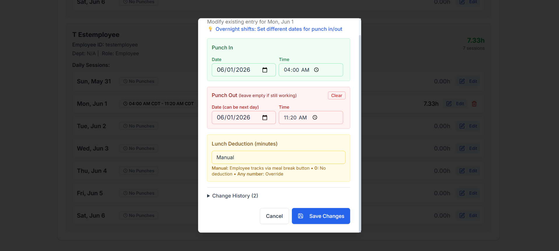Click clock icon in Wed, Jun 3 No Punches
Screen dimensions: 559x251
tap(125, 148)
